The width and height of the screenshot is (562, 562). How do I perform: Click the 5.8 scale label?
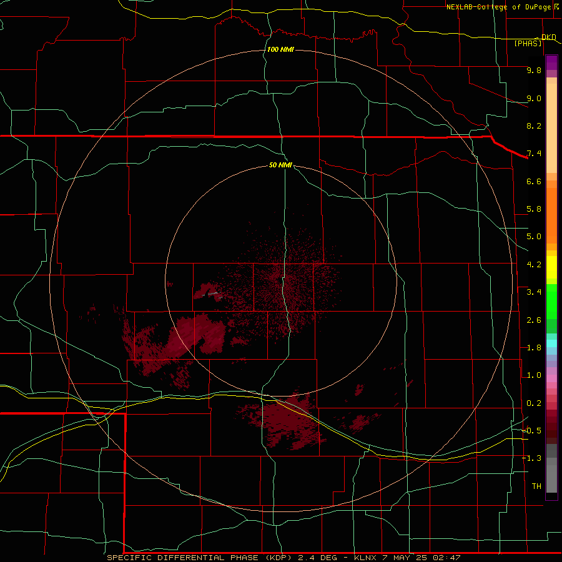(534, 209)
